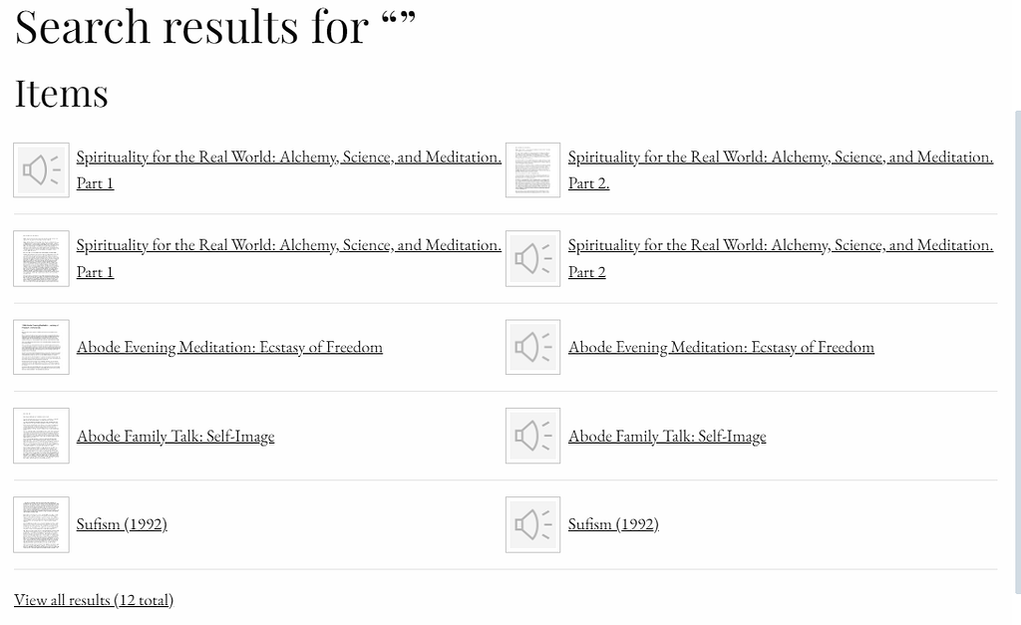Click View all results (12 total)
Screen dimensions: 1021x625
tap(94, 599)
